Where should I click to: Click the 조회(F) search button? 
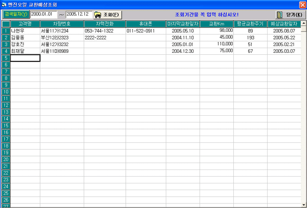tap(107, 15)
